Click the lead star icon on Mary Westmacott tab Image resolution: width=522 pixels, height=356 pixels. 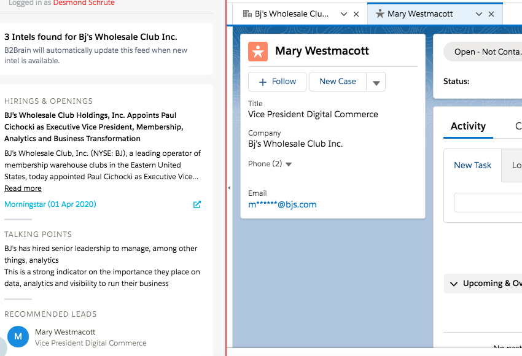coord(380,14)
